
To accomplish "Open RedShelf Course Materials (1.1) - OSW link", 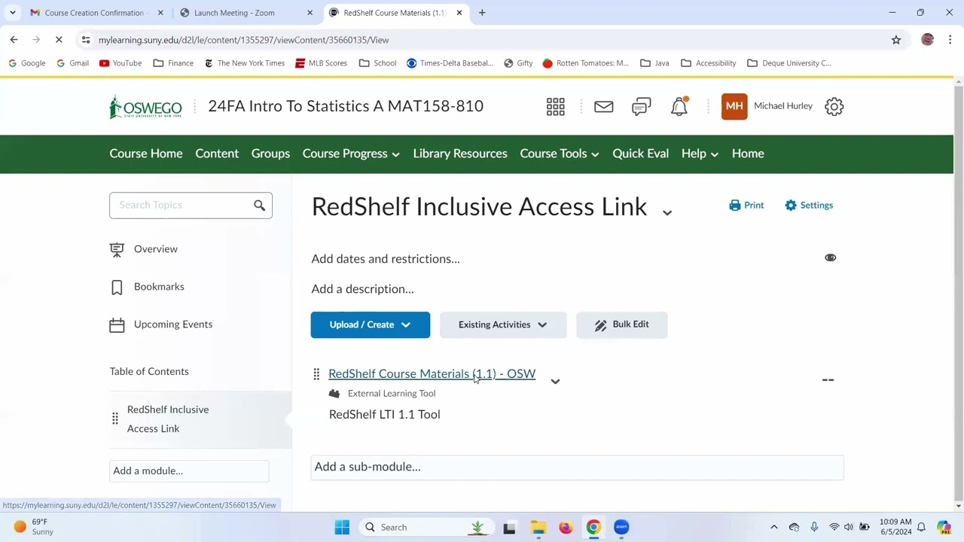I will click(x=432, y=374).
